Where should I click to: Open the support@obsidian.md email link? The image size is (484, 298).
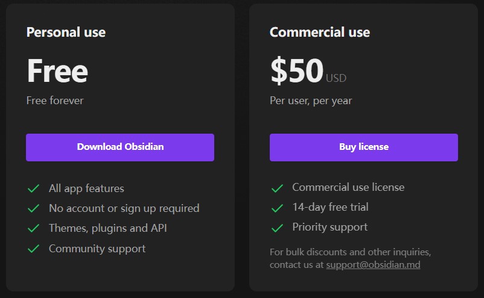click(x=373, y=265)
